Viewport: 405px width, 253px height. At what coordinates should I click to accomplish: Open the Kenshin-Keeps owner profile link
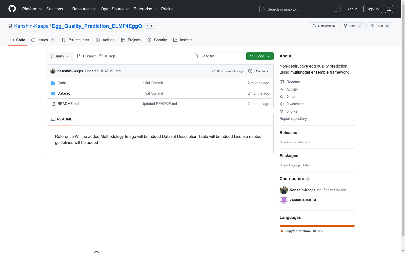pos(31,26)
